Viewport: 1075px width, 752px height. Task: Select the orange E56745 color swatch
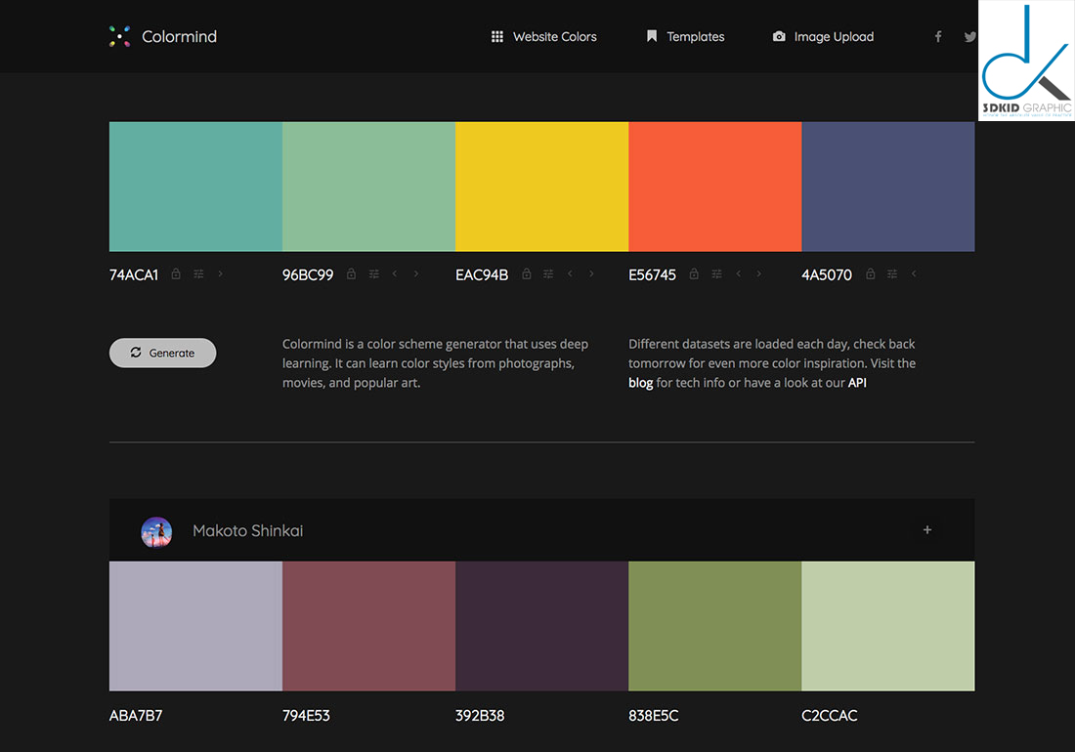pos(714,187)
